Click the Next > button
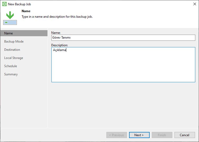Image resolution: width=199 pixels, height=142 pixels. tap(139, 135)
